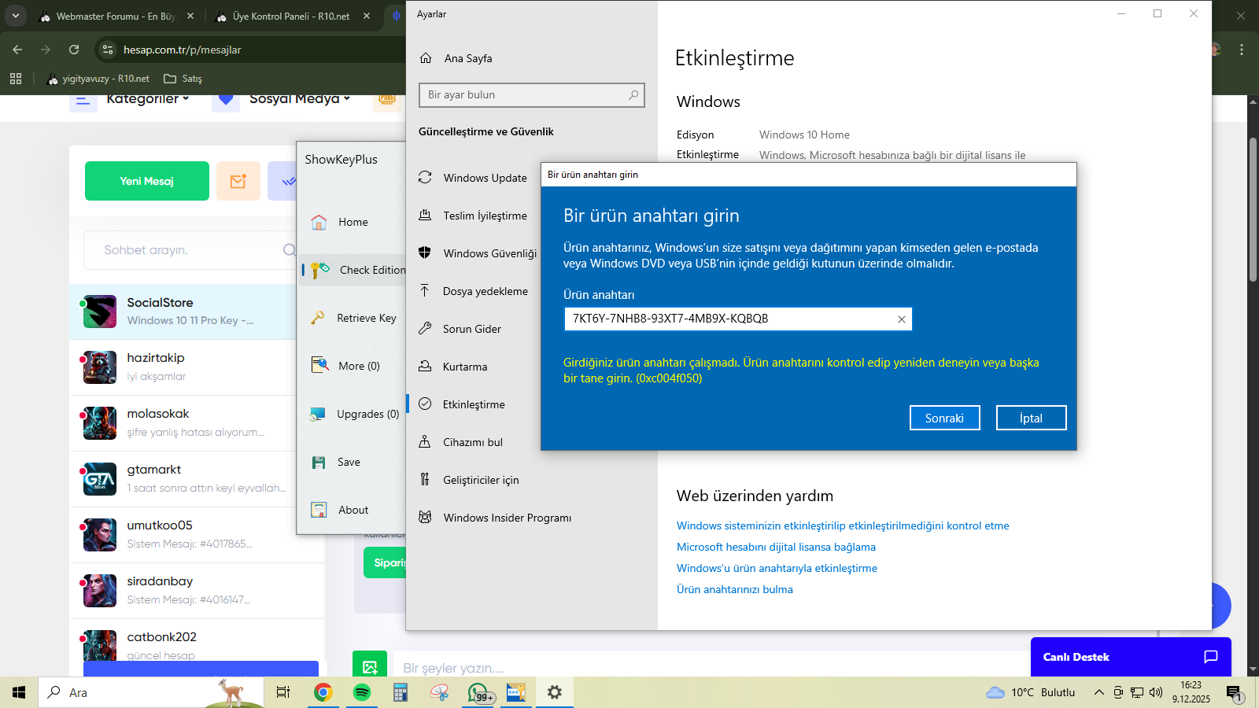Open the site information icon in address bar

coord(108,50)
